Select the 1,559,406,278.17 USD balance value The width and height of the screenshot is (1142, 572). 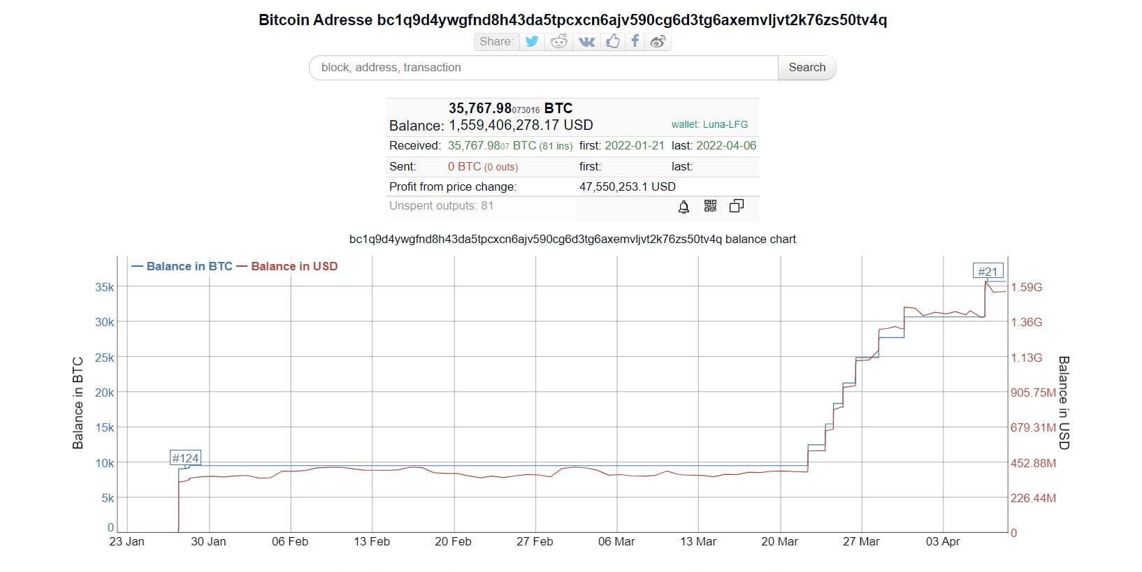coord(521,125)
